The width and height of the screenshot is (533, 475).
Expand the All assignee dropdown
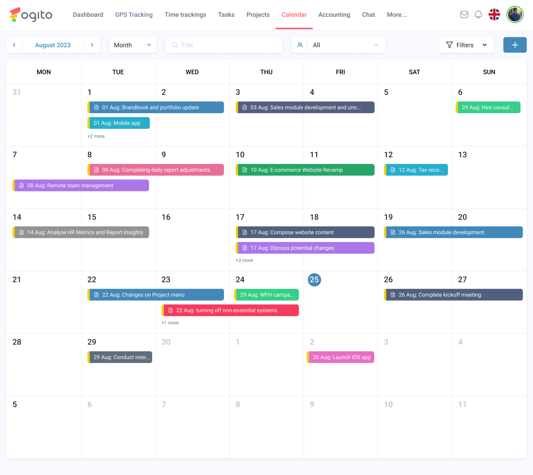click(346, 45)
